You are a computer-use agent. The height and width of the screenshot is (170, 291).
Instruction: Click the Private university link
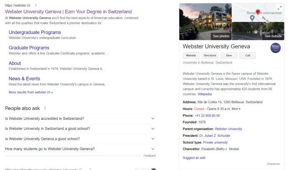pyautogui.click(x=215, y=142)
